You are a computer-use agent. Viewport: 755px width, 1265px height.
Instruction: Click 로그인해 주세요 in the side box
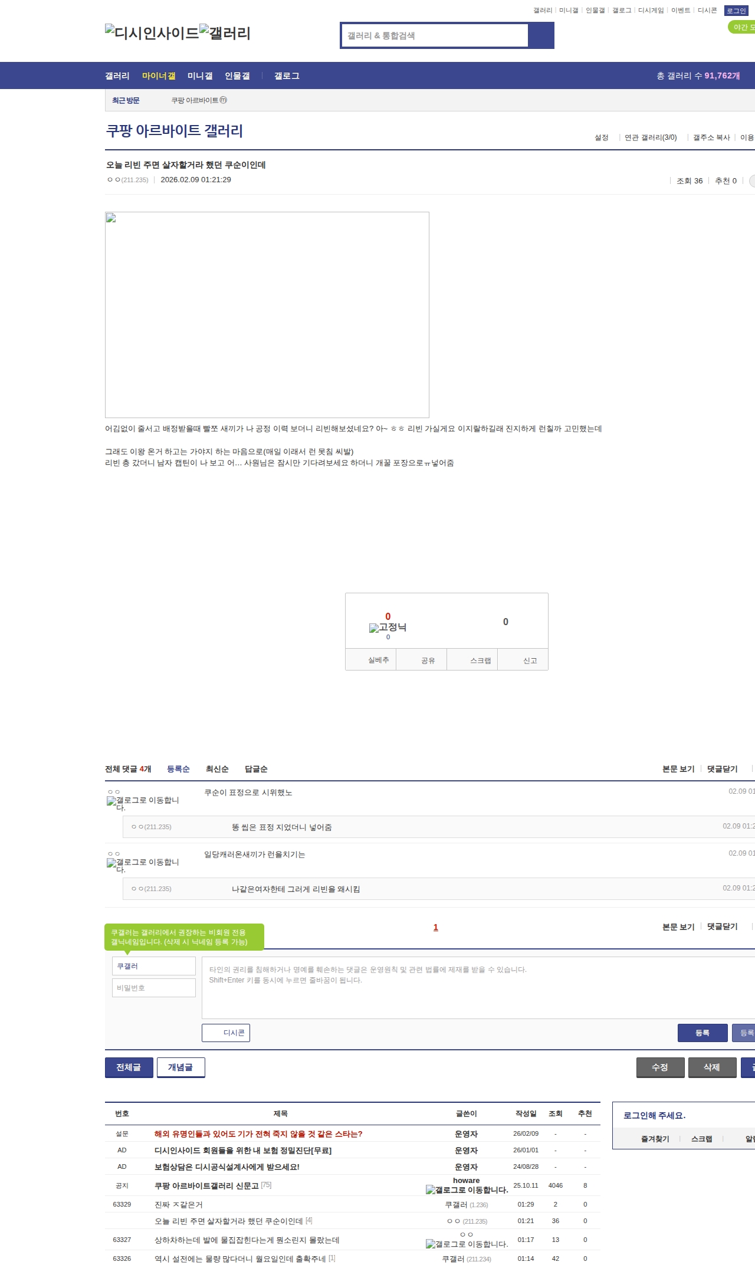(654, 1115)
